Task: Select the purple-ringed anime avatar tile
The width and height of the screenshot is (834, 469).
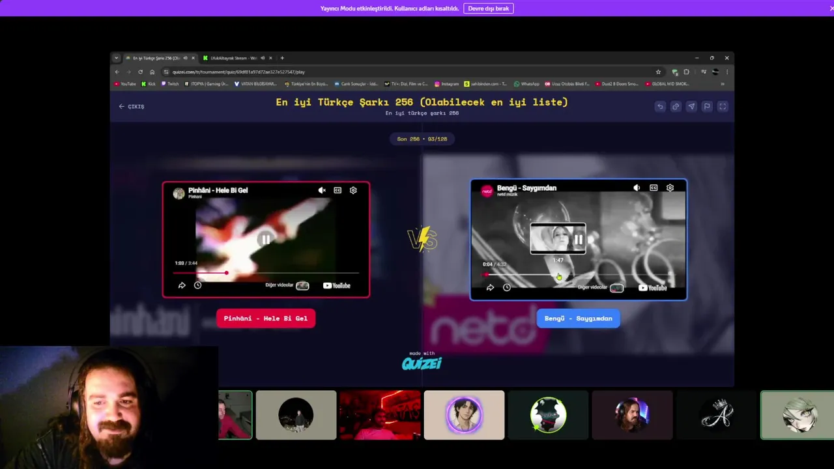Action: (x=464, y=415)
